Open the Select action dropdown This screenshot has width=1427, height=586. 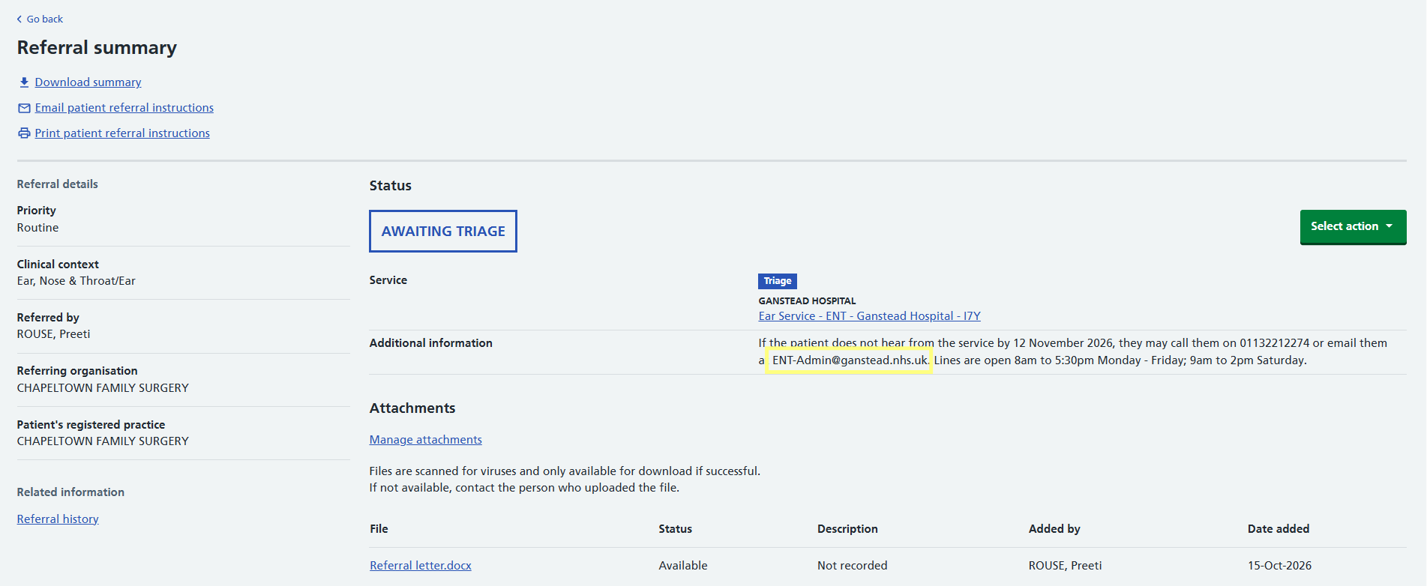(1353, 226)
